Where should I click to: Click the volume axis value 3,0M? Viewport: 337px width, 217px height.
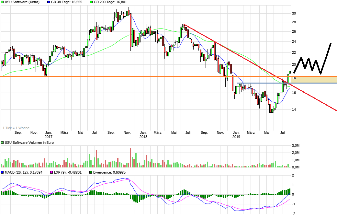coord(296,146)
